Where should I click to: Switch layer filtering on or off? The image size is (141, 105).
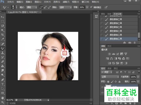click(139, 72)
